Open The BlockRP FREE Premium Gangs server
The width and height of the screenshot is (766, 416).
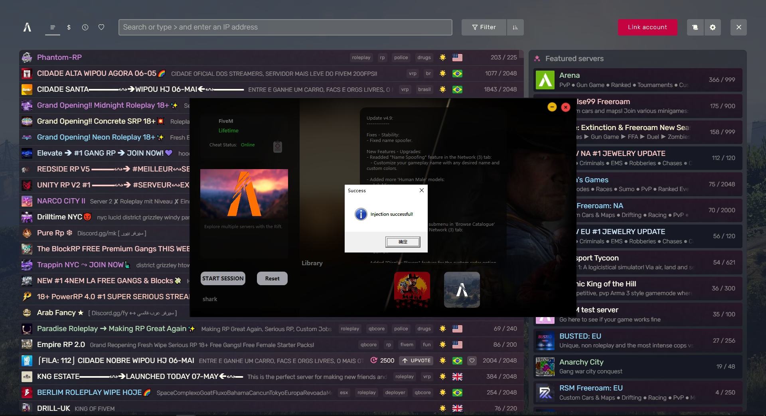pos(113,249)
